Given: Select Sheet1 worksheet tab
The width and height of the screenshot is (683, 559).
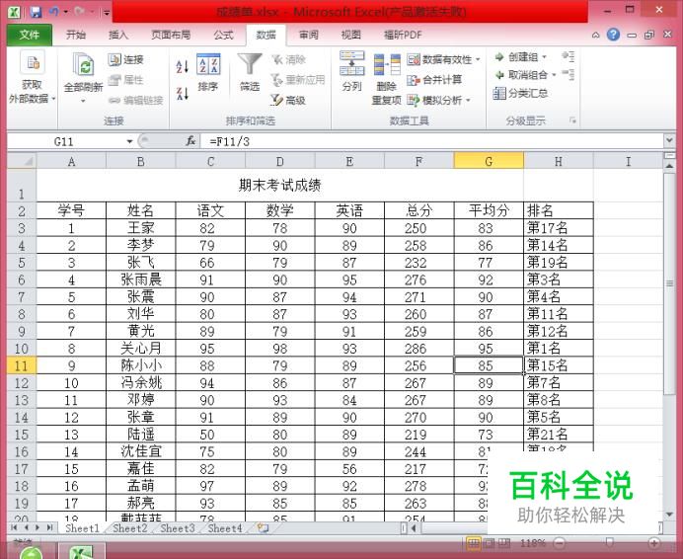Looking at the screenshot, I should (82, 528).
